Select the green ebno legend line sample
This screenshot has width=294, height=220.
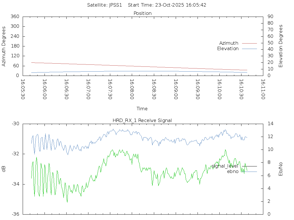[249, 172]
